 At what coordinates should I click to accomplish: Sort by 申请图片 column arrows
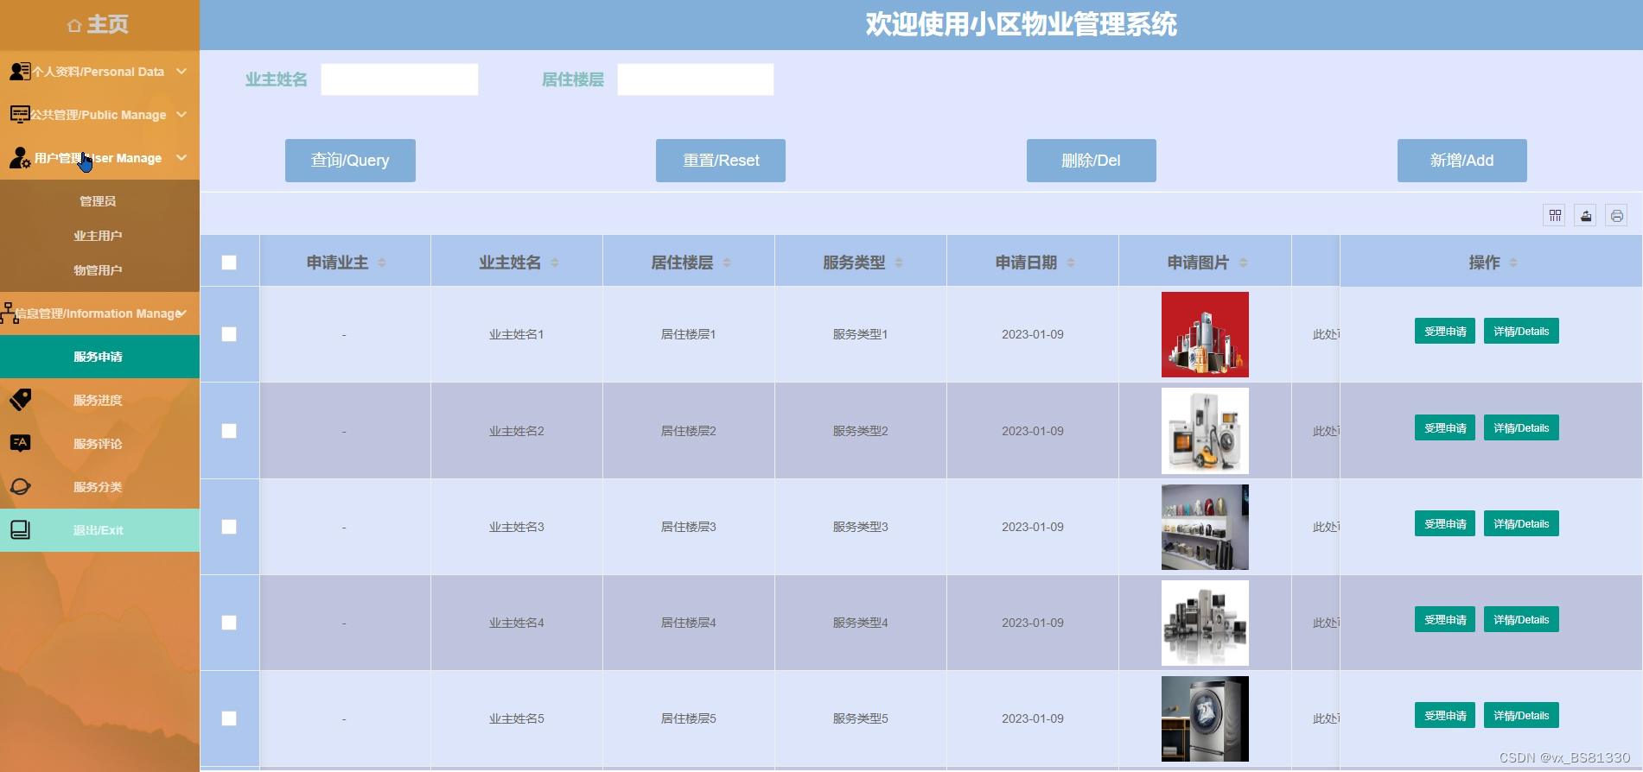pos(1243,263)
